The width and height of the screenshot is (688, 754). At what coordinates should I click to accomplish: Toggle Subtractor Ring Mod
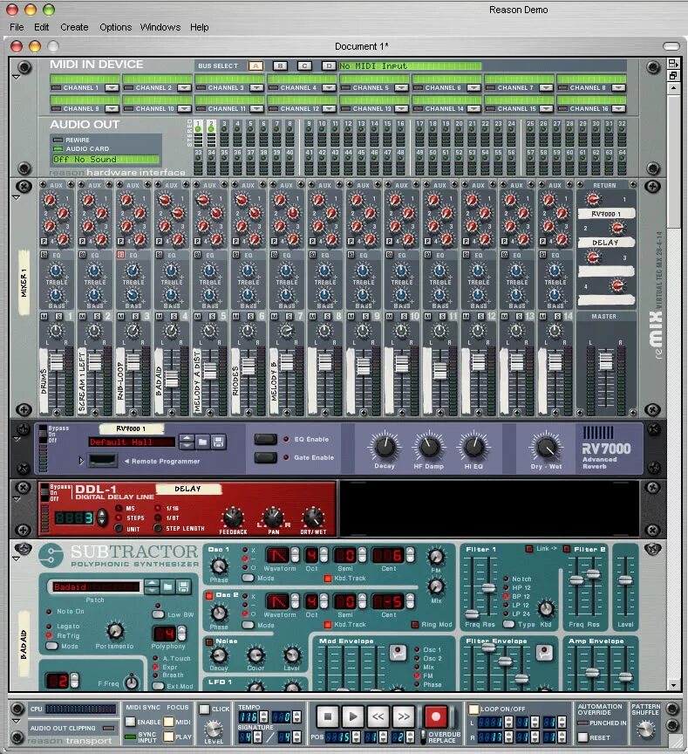click(414, 625)
